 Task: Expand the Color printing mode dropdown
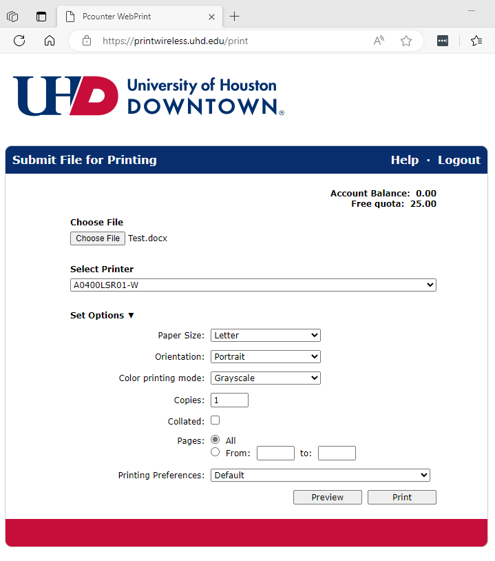click(265, 378)
